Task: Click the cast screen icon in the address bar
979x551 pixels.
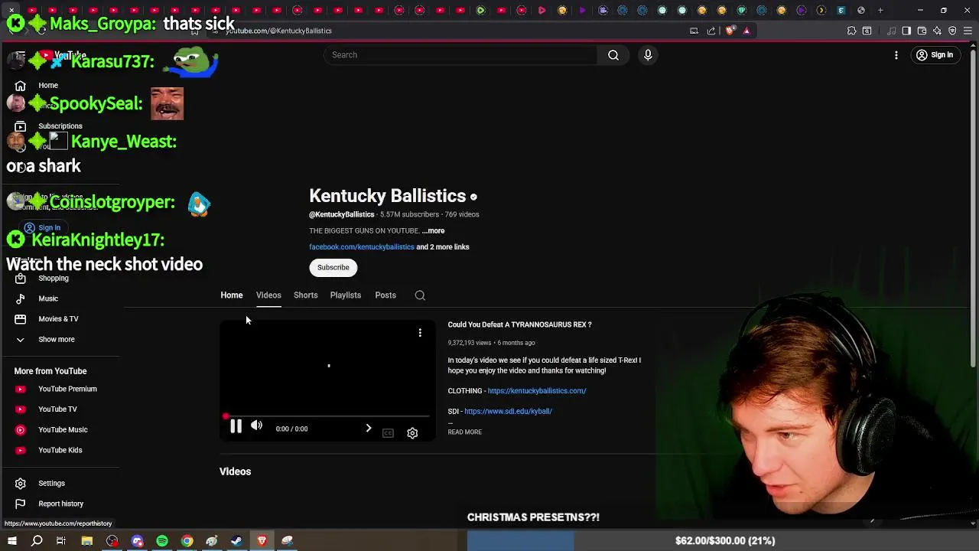Action: point(694,31)
